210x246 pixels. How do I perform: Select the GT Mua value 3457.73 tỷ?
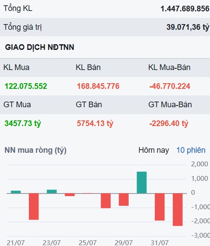click(x=23, y=123)
